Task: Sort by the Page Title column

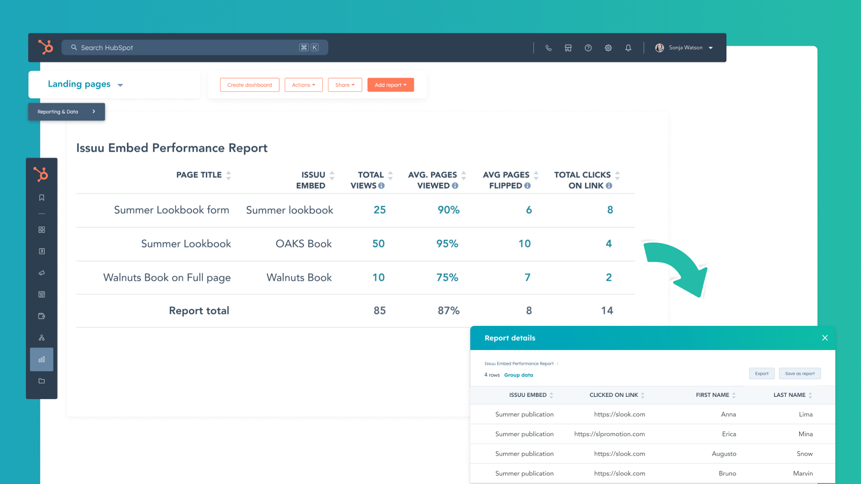Action: pyautogui.click(x=229, y=175)
